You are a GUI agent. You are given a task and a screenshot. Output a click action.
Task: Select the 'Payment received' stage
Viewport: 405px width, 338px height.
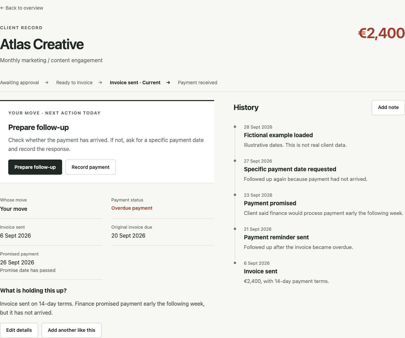(198, 83)
